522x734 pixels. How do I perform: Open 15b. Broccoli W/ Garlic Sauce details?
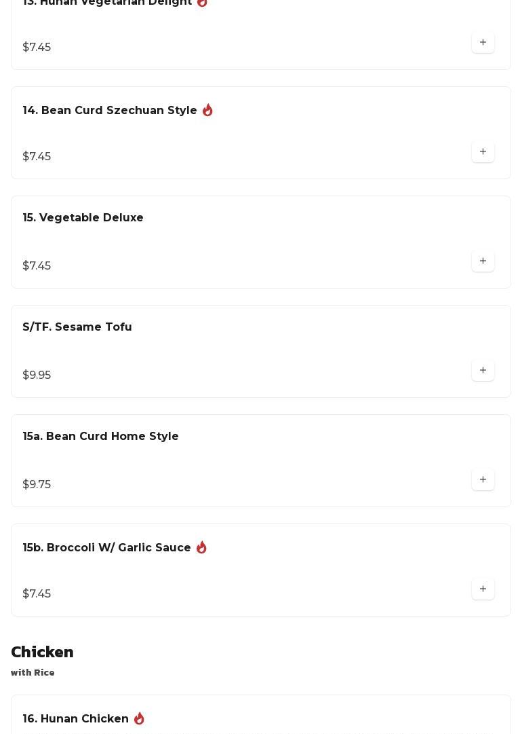click(107, 548)
